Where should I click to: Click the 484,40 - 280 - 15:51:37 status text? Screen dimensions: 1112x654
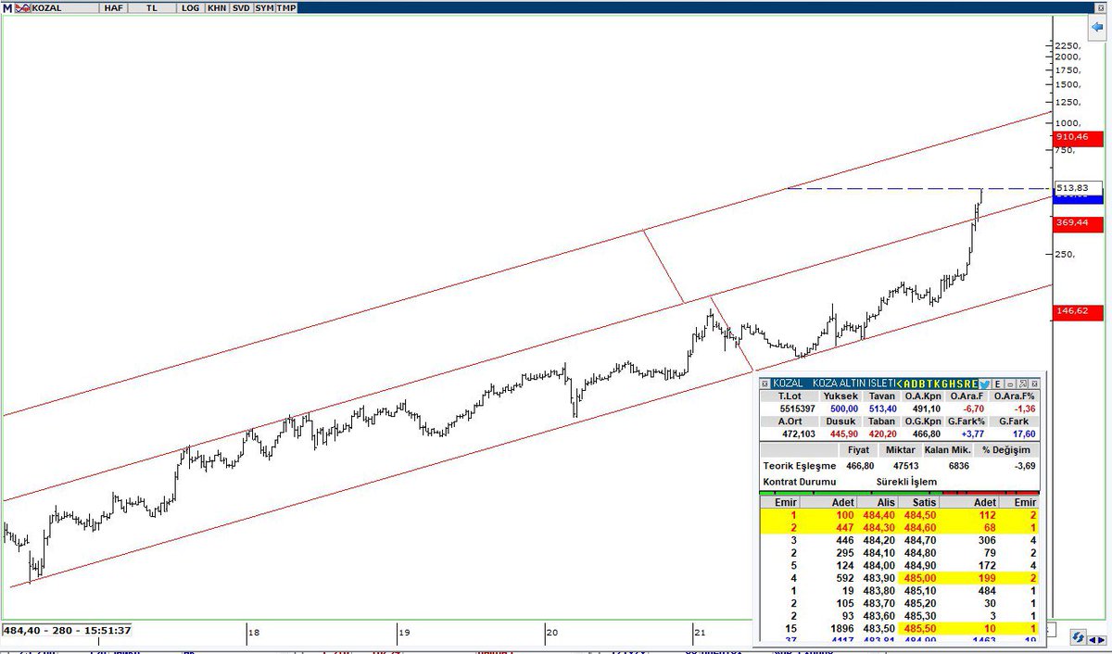coord(67,630)
